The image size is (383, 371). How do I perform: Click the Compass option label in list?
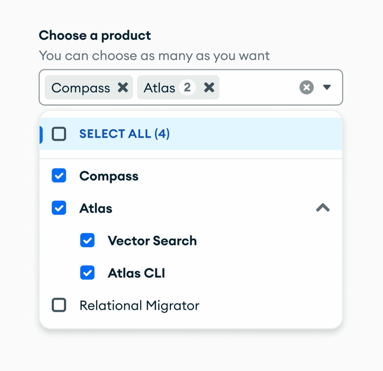pos(109,176)
